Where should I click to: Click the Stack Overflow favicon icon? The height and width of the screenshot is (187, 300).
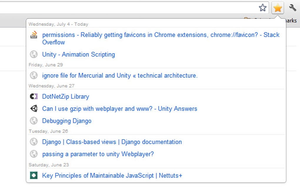click(34, 35)
